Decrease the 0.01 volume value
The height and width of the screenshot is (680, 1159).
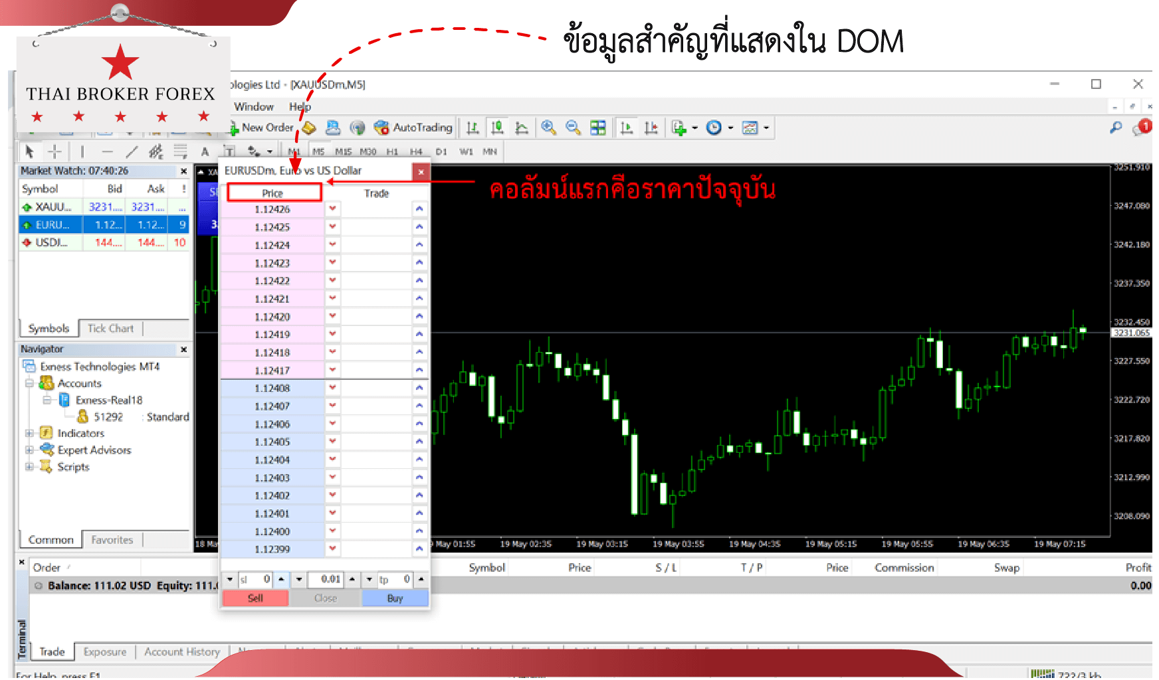tap(299, 579)
